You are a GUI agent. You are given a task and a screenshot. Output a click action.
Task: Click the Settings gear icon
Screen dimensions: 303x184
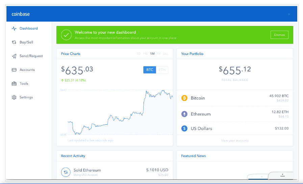(14, 98)
